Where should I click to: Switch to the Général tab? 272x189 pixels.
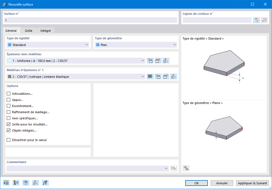11,30
